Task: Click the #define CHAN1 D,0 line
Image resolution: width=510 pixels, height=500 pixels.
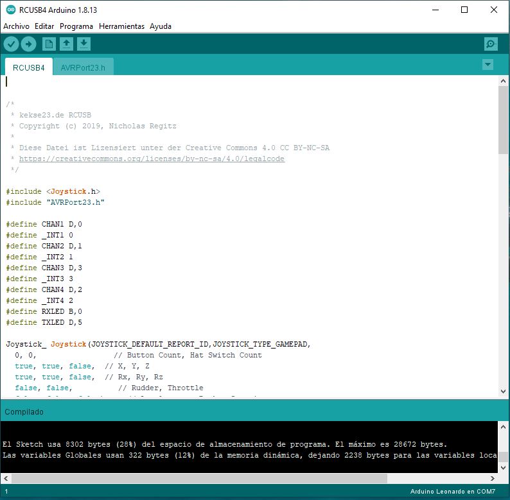Action: [x=44, y=224]
